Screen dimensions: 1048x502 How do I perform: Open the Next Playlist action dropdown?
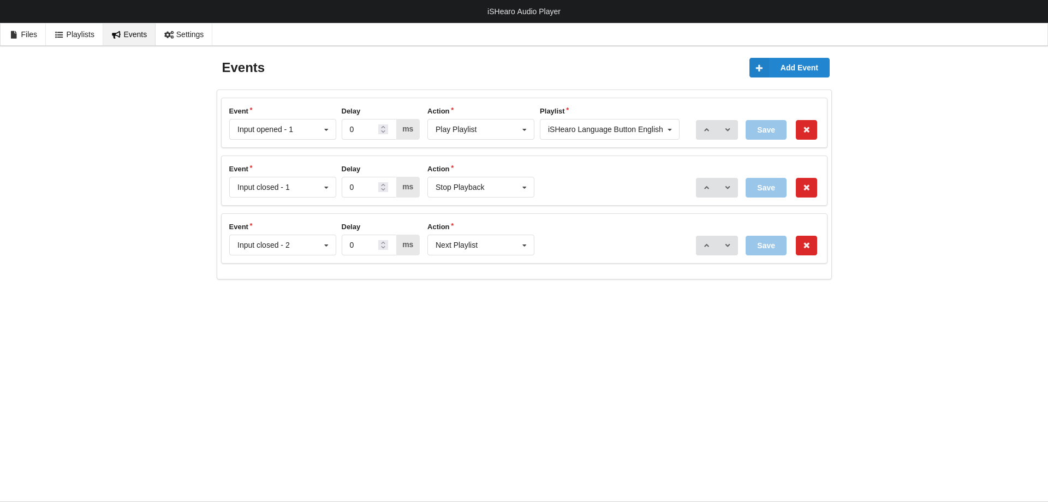[x=480, y=245]
